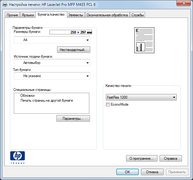The height and width of the screenshot is (180, 193).
Task: Click the О программе... button
Action: [x=142, y=158]
